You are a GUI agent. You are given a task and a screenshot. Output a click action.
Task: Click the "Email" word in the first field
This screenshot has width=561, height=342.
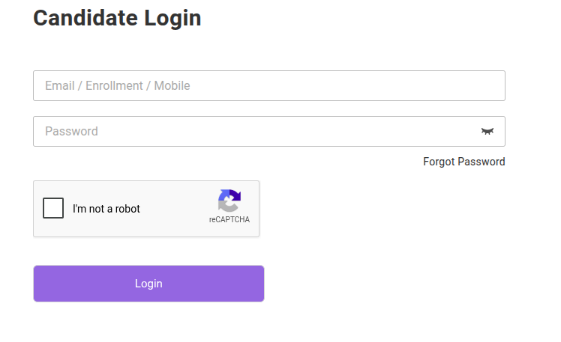point(60,85)
